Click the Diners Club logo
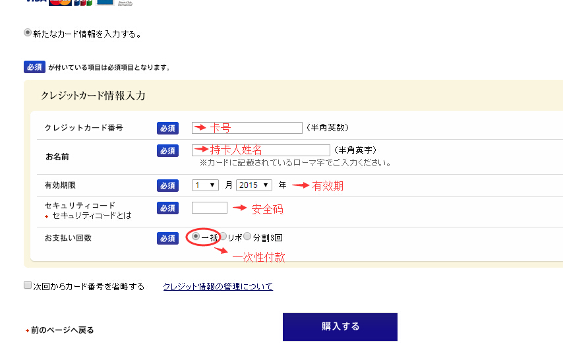Image resolution: width=563 pixels, height=358 pixels. click(x=123, y=2)
